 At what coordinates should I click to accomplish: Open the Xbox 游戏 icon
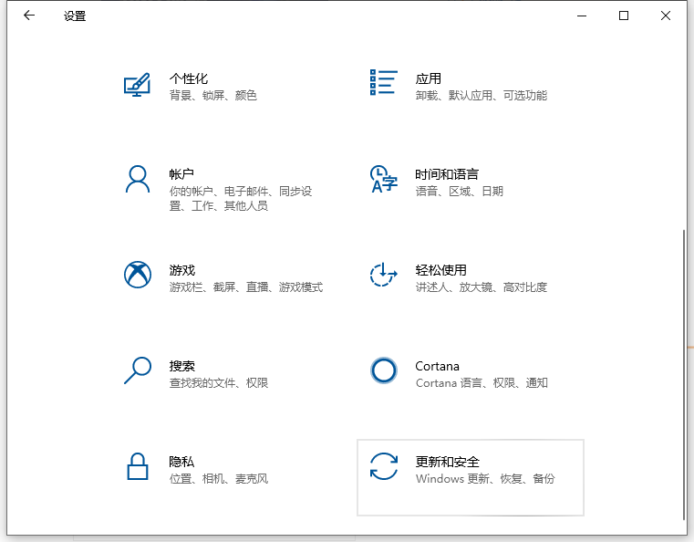point(137,275)
